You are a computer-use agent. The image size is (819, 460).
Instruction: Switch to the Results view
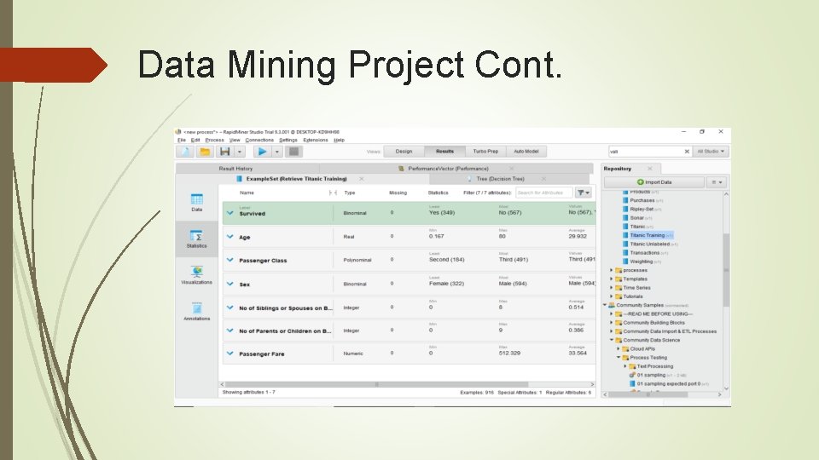point(444,152)
